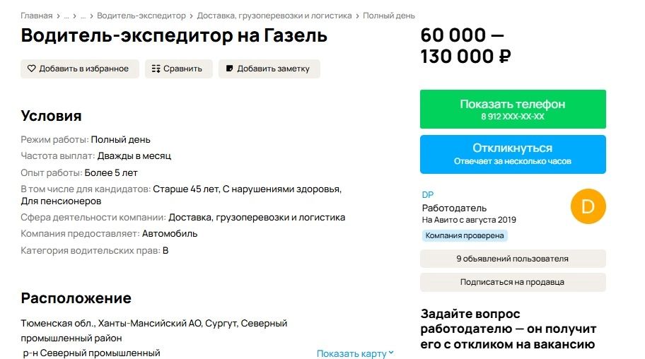Expand the map with the chevron arrow
The height and width of the screenshot is (359, 645).
(x=391, y=353)
